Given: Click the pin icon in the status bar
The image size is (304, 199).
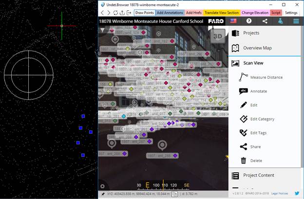Looking at the screenshot, I should [103, 194].
